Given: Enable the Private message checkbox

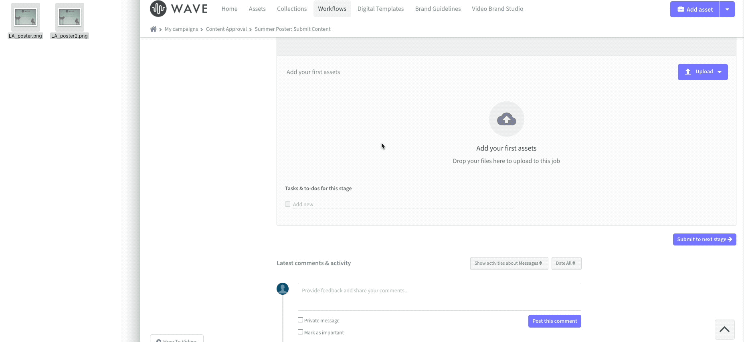Looking at the screenshot, I should pyautogui.click(x=300, y=320).
